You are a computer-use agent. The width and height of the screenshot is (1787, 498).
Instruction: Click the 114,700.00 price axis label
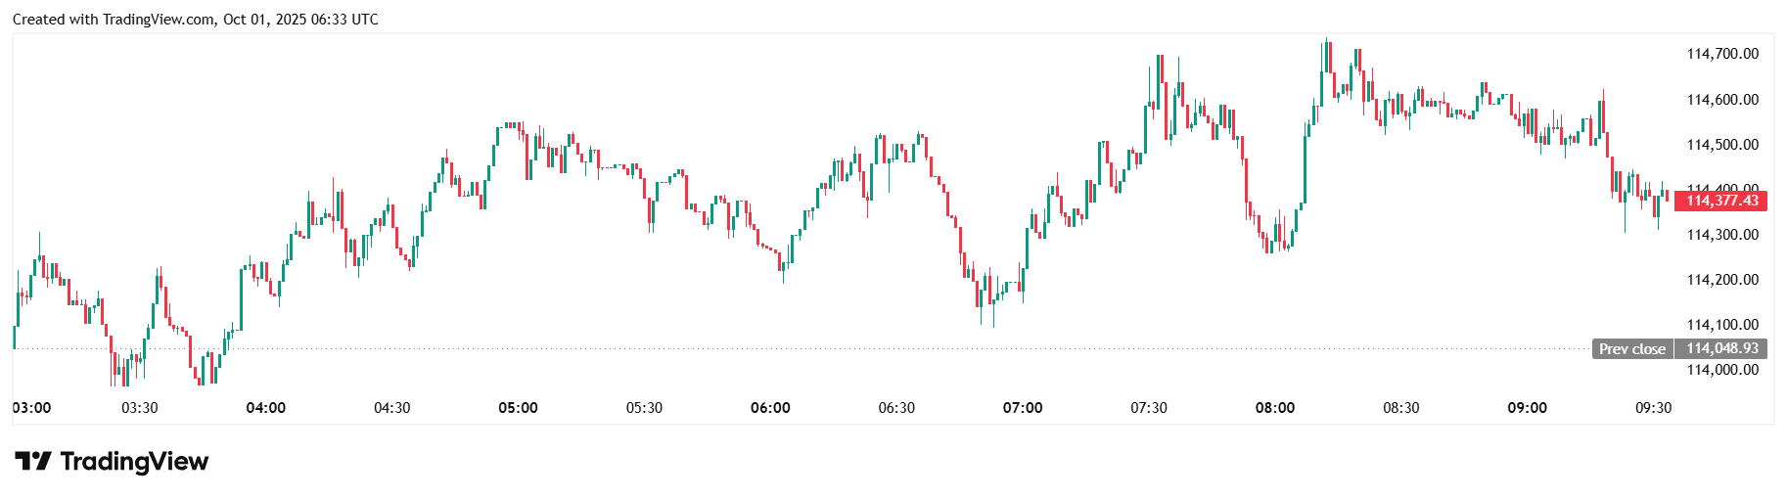(1722, 54)
